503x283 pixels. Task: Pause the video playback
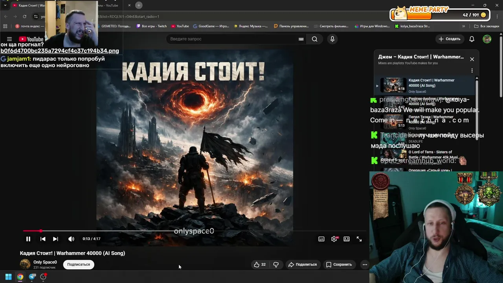click(x=28, y=239)
